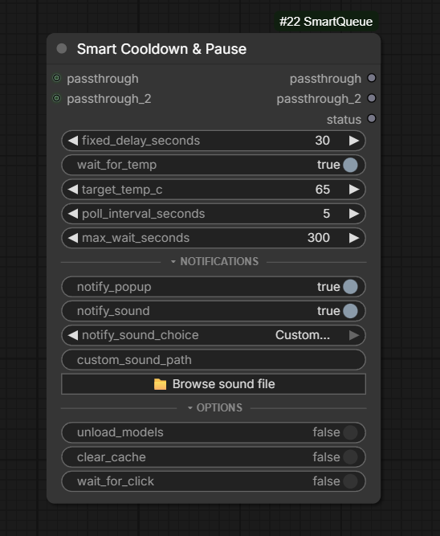Decrease poll_interval_seconds with left arrow
The width and height of the screenshot is (440, 536).
click(x=73, y=214)
